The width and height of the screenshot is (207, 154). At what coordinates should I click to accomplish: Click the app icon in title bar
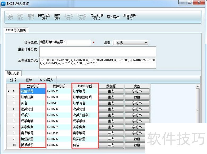3,3
